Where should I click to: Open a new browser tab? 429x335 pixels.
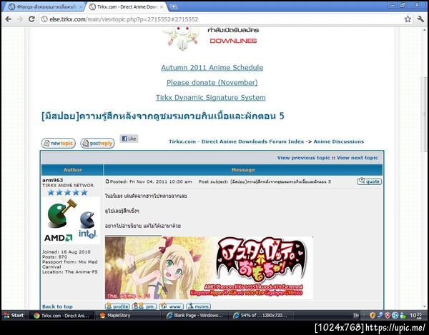pos(173,7)
